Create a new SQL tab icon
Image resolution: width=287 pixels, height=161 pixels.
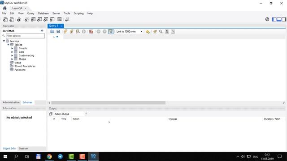(x=5, y=19)
